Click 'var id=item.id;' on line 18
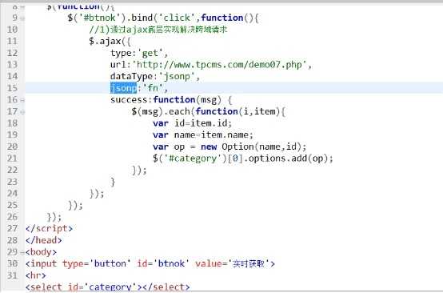 (193, 123)
